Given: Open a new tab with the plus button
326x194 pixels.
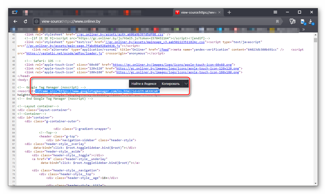Looking at the screenshot, I should pyautogui.click(x=229, y=12).
